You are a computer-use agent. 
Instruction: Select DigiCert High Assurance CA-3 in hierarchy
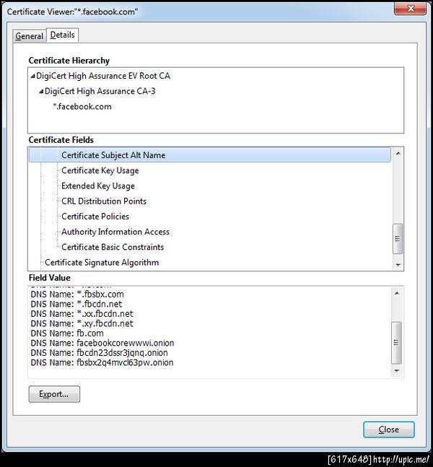tap(100, 91)
